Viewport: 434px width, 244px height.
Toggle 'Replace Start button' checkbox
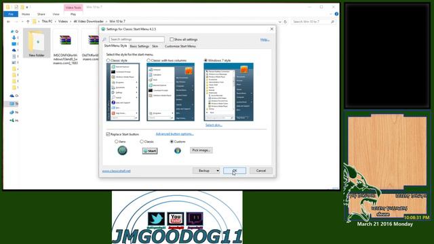click(108, 134)
